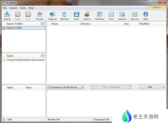Open the Database toolbar icon
Screen dimensions: 168x123
point(100,16)
